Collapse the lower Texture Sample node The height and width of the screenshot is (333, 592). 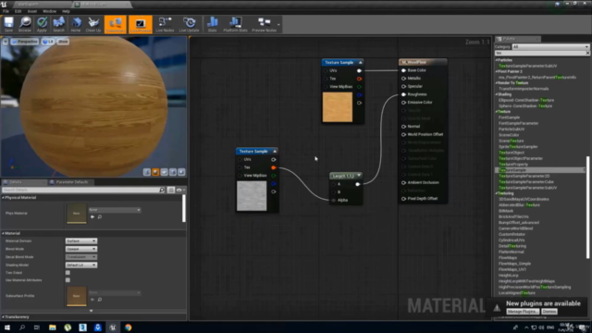pos(275,151)
